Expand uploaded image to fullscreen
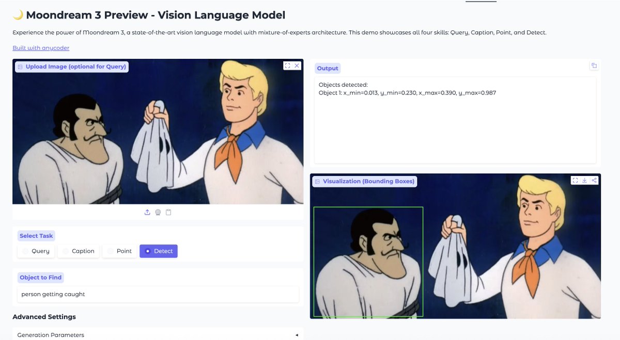The width and height of the screenshot is (620, 340). coord(287,66)
